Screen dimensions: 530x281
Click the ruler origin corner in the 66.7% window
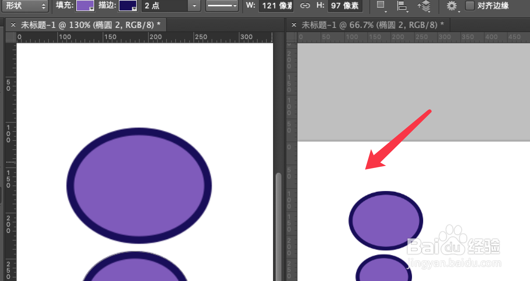coord(292,37)
